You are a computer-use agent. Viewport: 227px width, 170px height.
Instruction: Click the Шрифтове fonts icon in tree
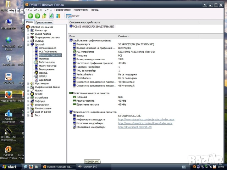[36, 80]
